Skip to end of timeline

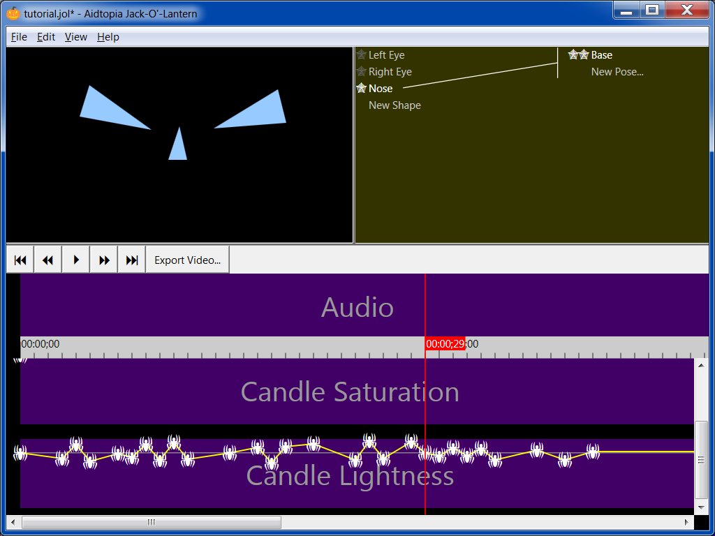pyautogui.click(x=132, y=260)
